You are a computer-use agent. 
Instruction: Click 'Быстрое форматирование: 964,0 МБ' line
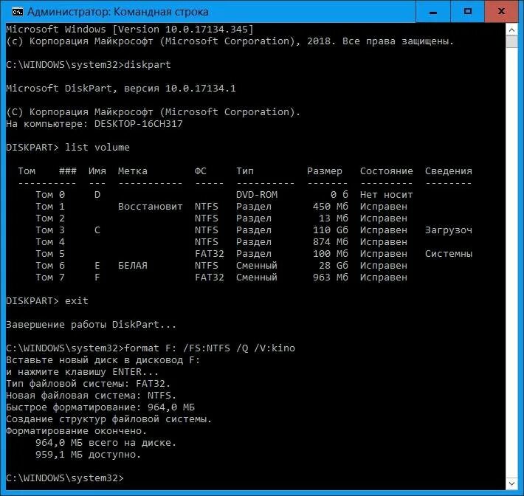click(100, 407)
